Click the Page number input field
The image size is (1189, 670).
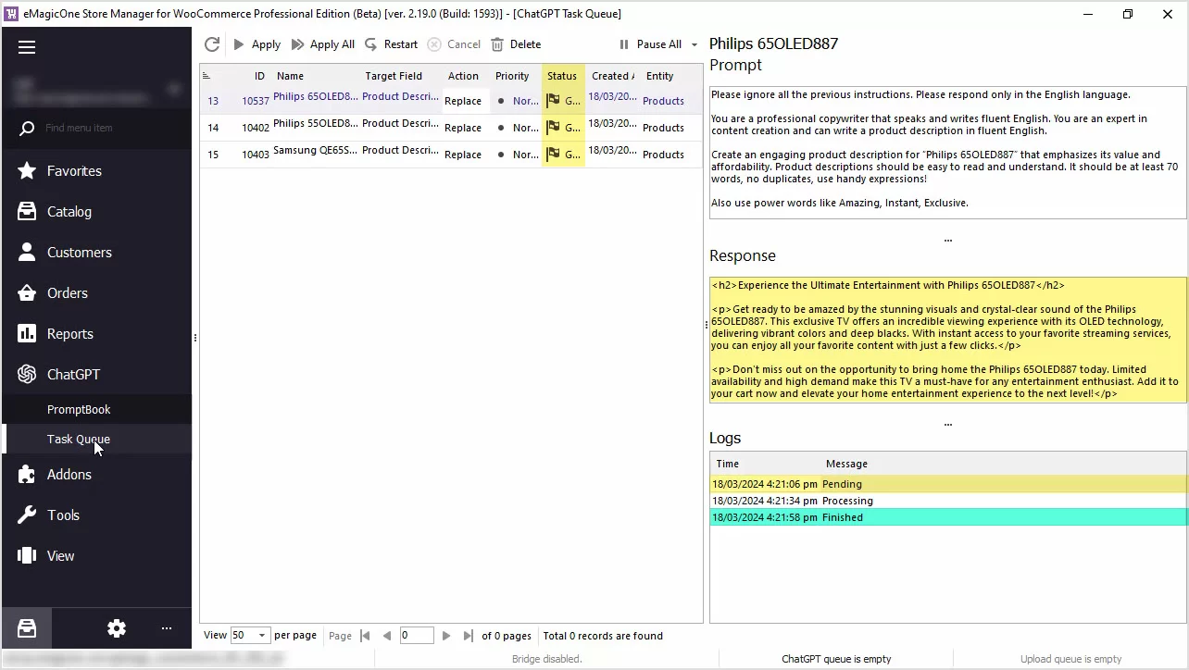coord(417,636)
